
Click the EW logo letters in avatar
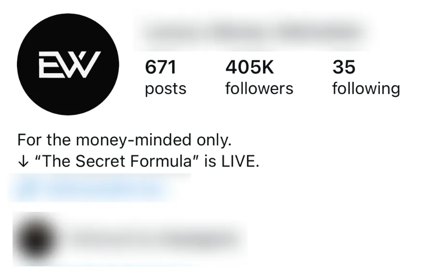click(x=70, y=65)
